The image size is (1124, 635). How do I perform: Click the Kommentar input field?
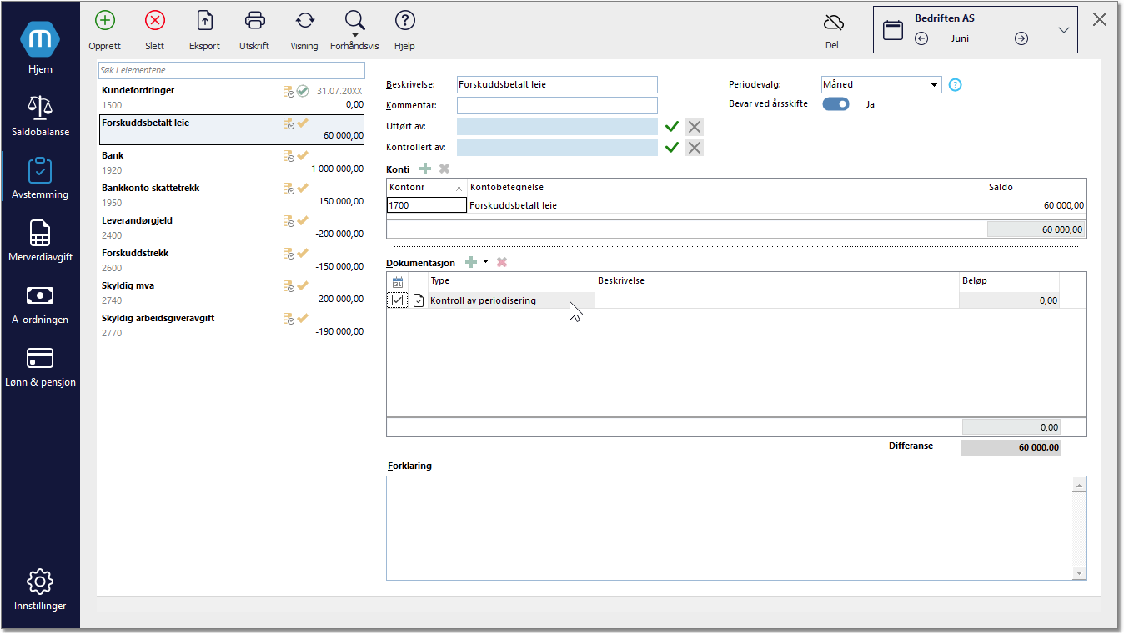pos(557,105)
